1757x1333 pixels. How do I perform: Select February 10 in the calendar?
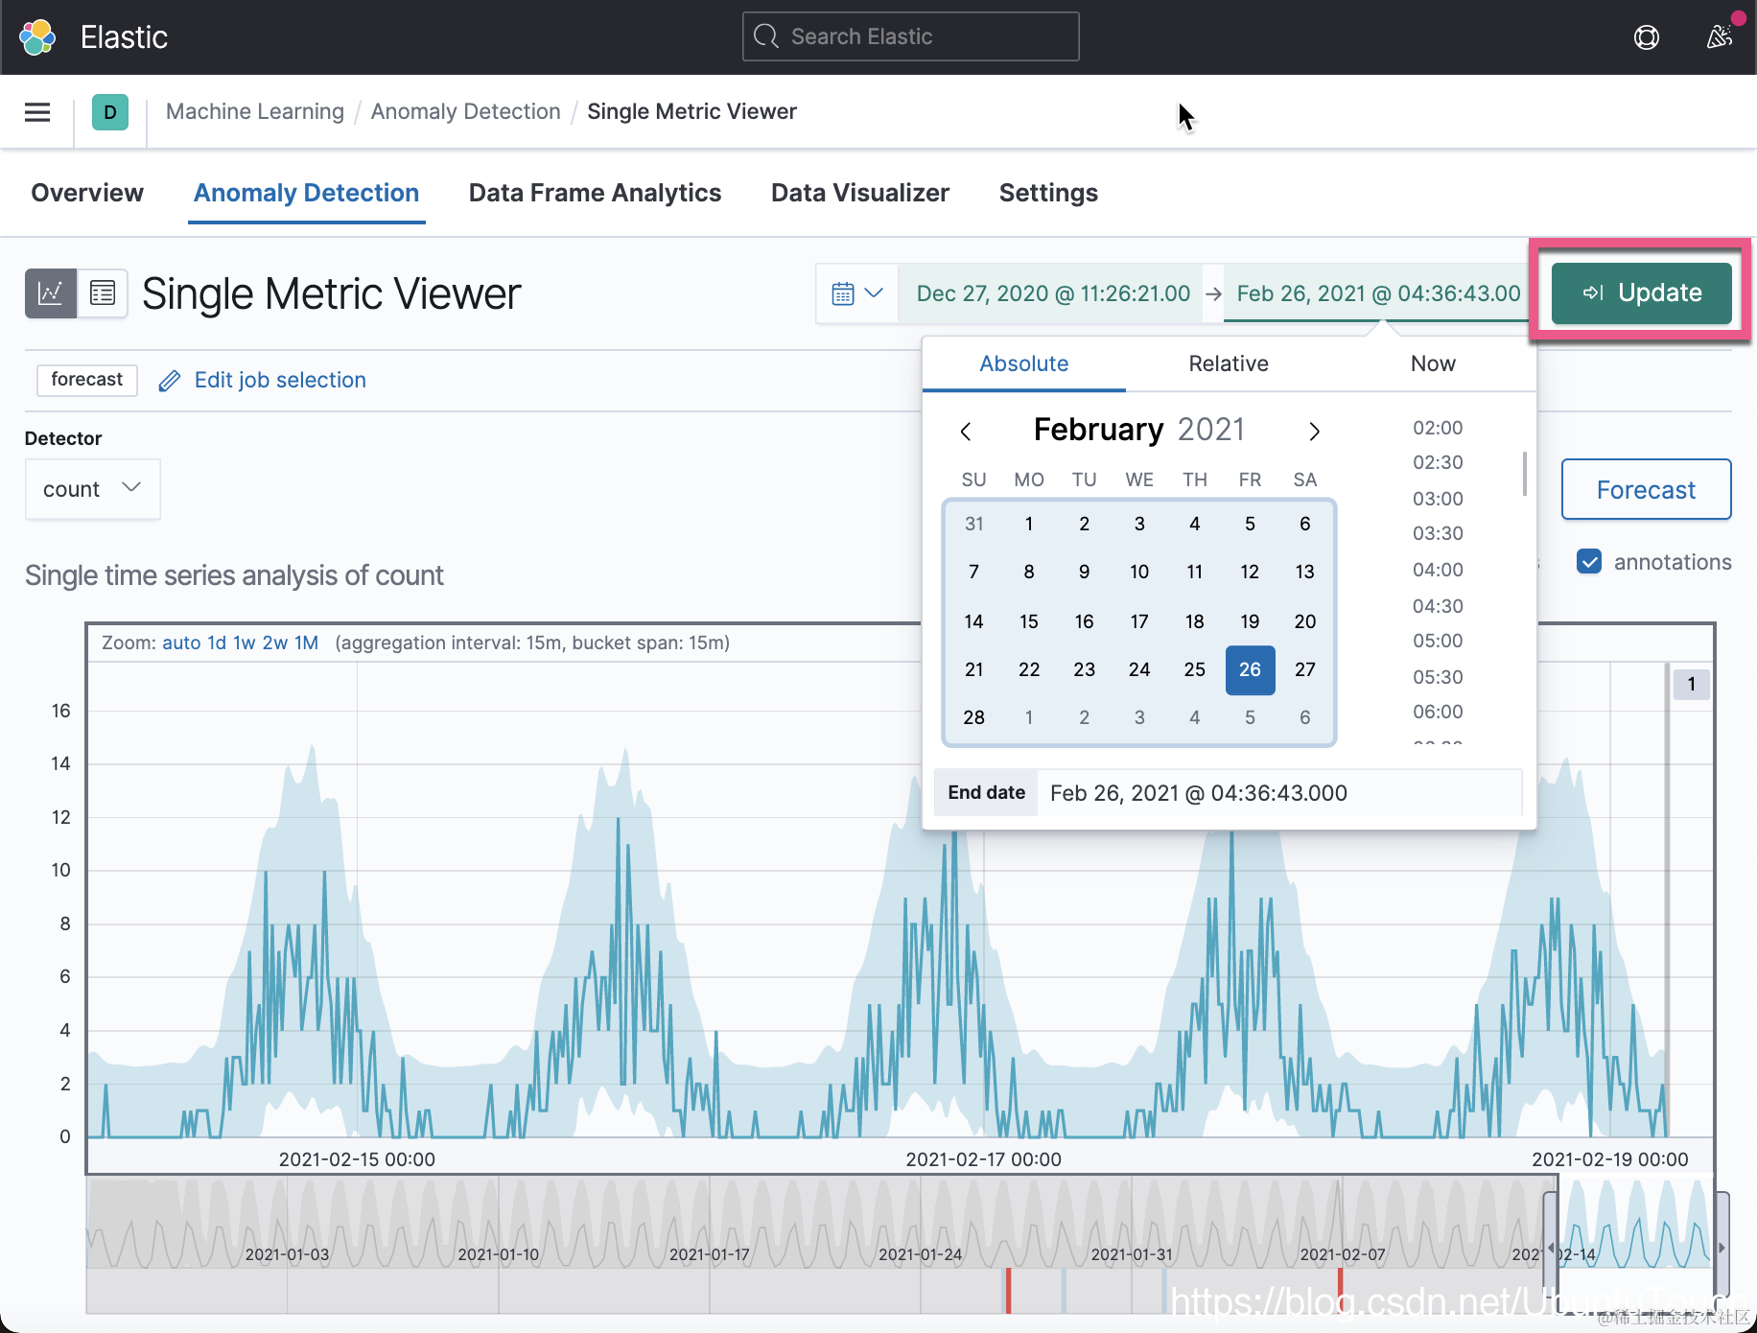1139,572
